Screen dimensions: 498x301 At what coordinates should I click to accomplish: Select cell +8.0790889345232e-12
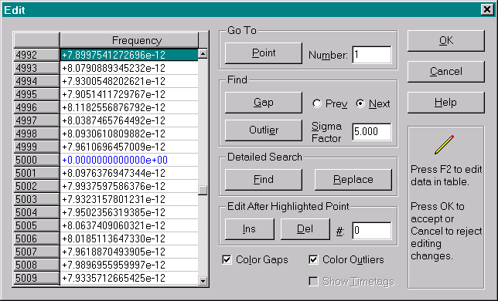[129, 68]
